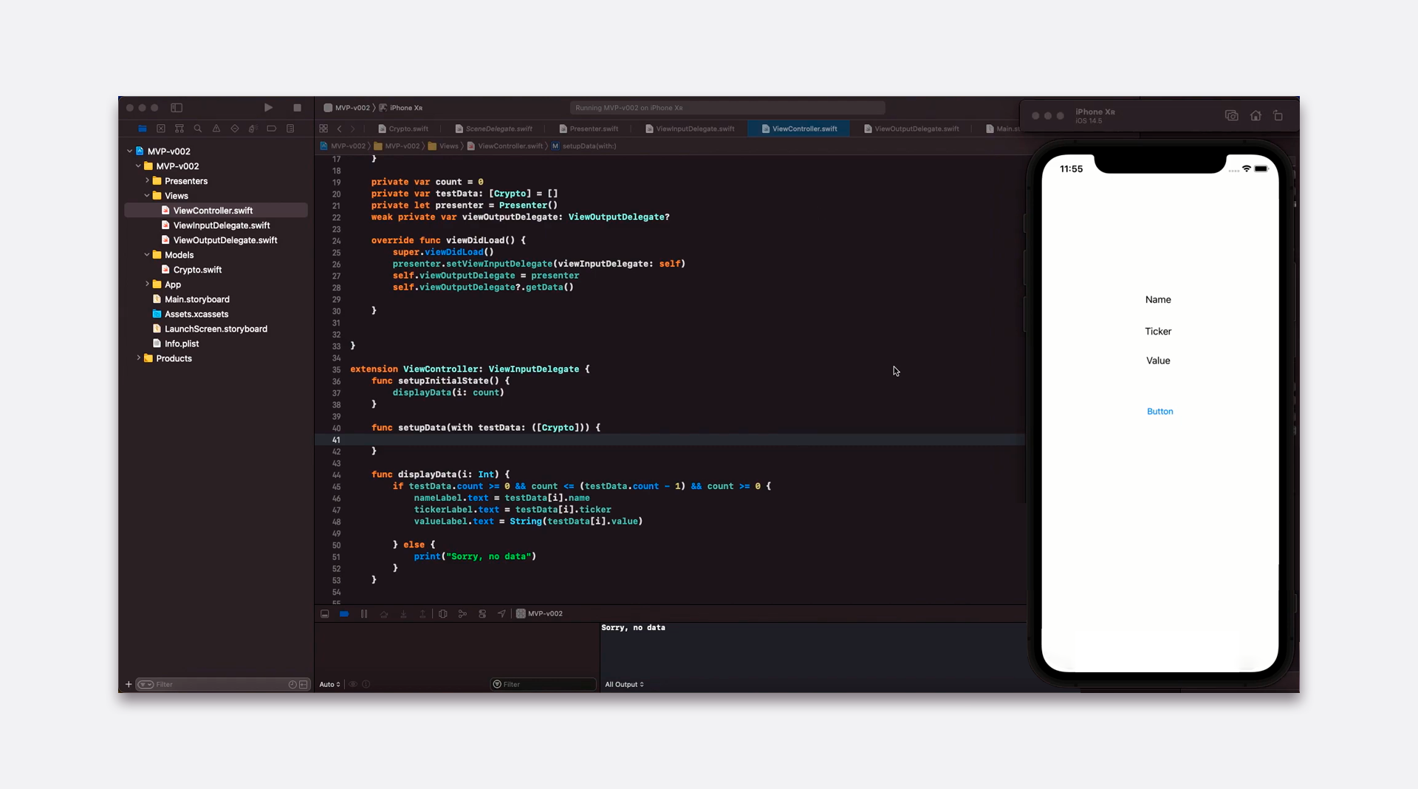Open the Find navigator magnifier icon

(x=198, y=129)
